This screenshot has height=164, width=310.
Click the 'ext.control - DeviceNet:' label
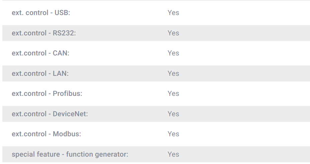[50, 114]
